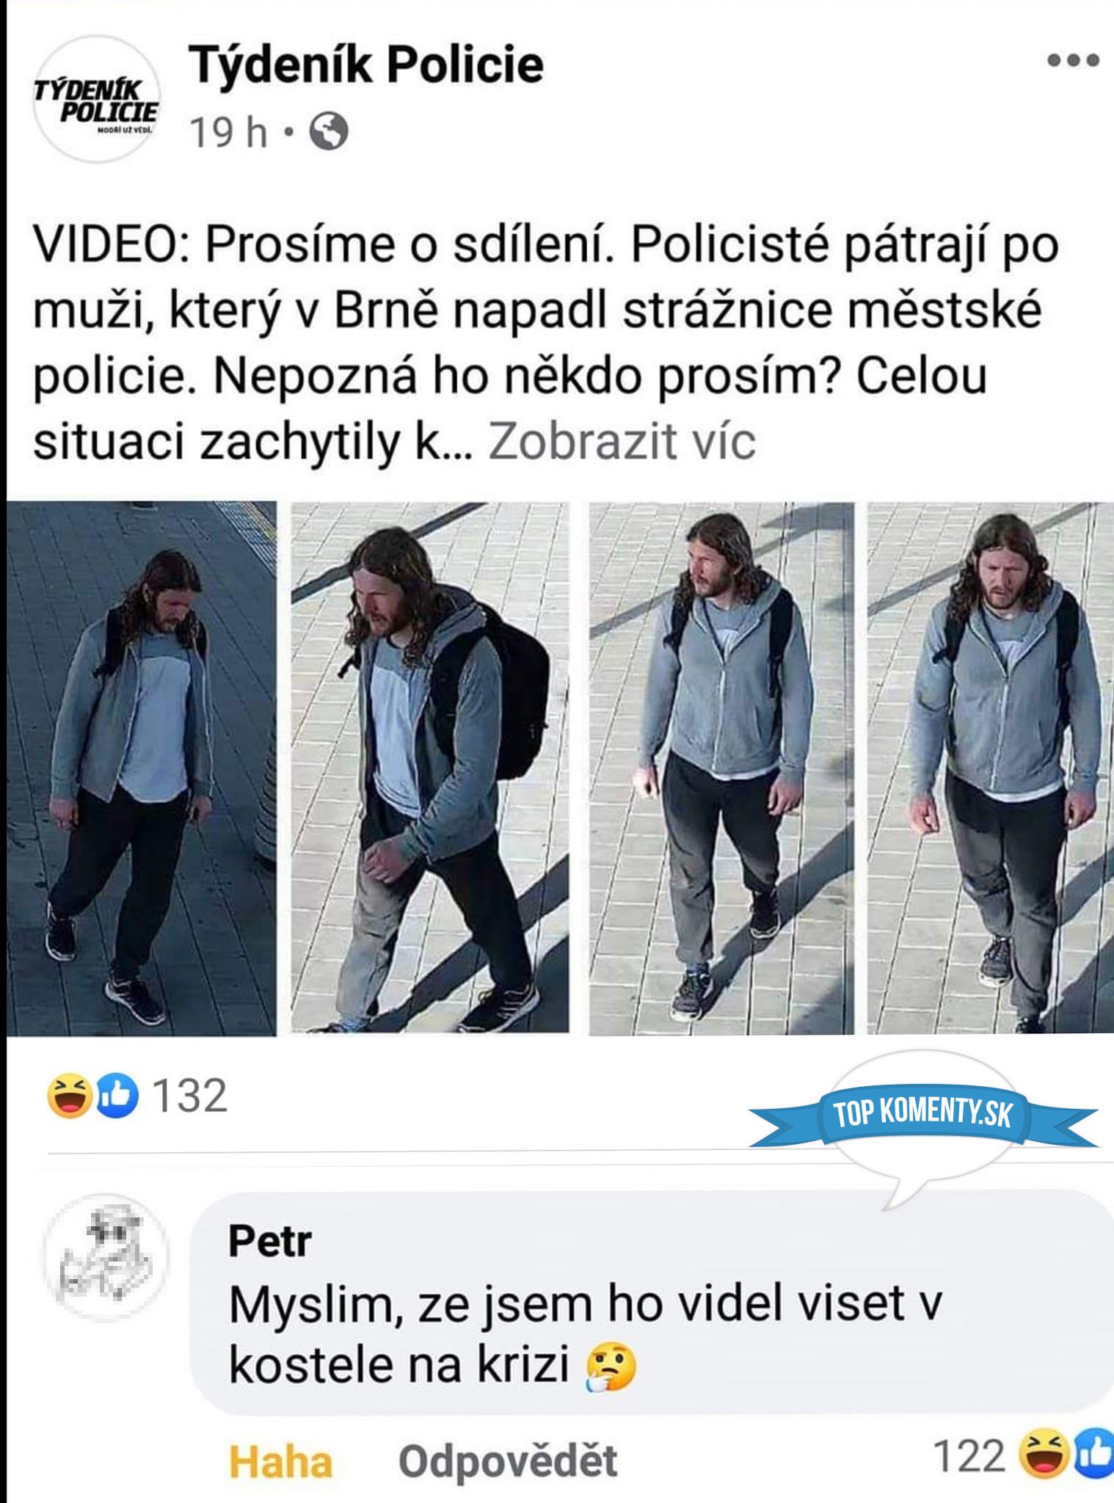The width and height of the screenshot is (1114, 1503).
Task: Open the fourth photo facing the camera
Action: tap(991, 768)
